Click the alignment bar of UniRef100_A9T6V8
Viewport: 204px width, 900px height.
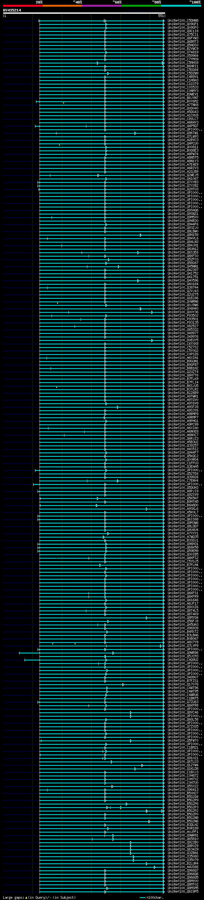click(x=102, y=403)
